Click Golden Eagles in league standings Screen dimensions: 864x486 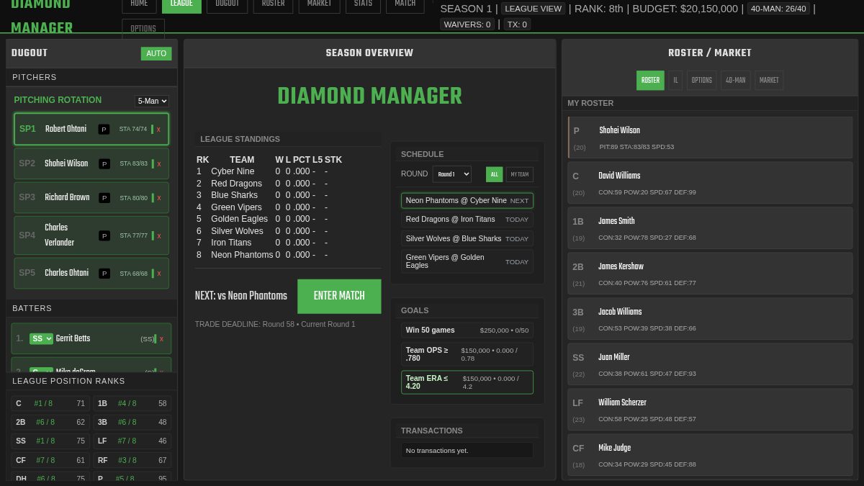click(x=239, y=220)
